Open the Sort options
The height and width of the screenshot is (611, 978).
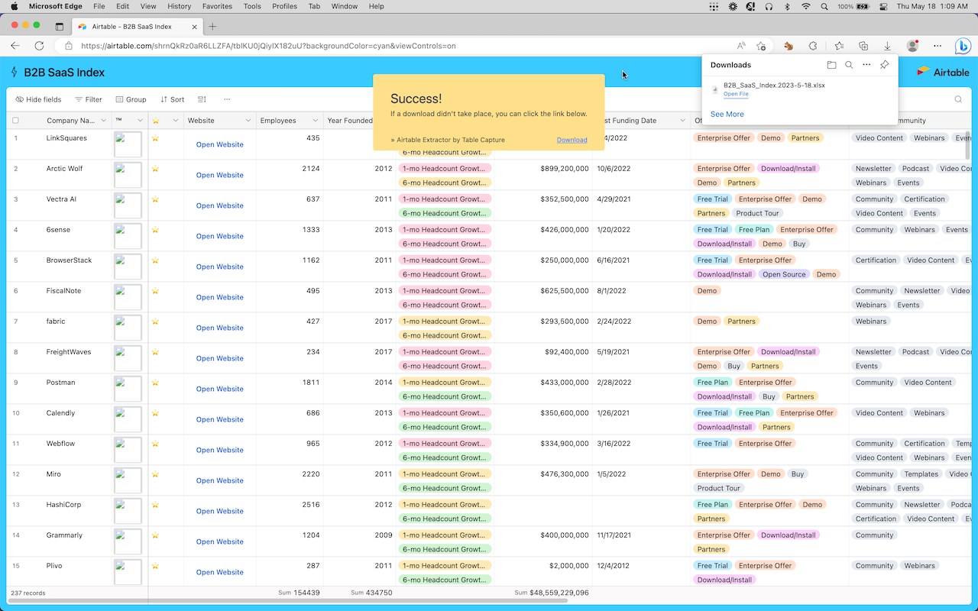click(x=172, y=99)
